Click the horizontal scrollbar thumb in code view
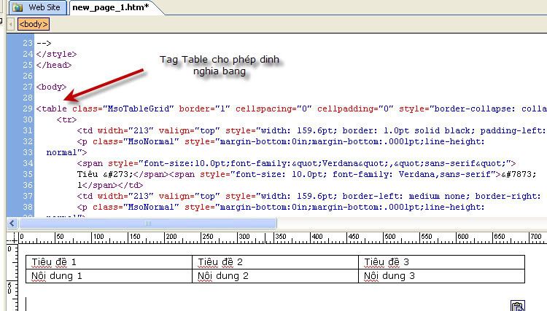 tap(148, 224)
